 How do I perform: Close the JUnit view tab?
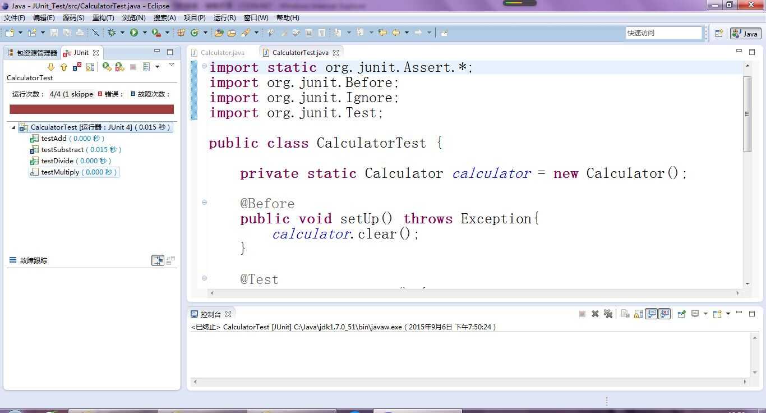(x=96, y=53)
